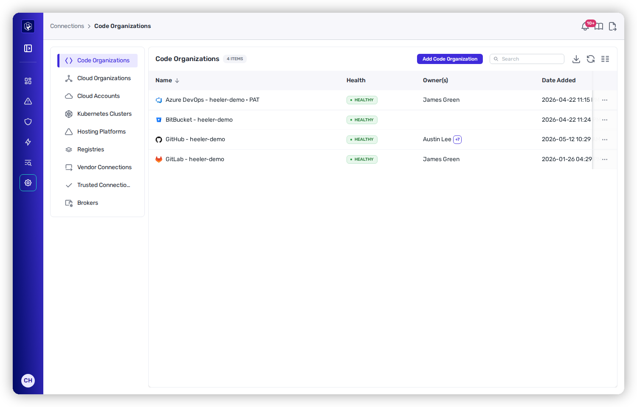This screenshot has width=637, height=407.
Task: Open the list search icon in the left rail
Action: point(28,163)
